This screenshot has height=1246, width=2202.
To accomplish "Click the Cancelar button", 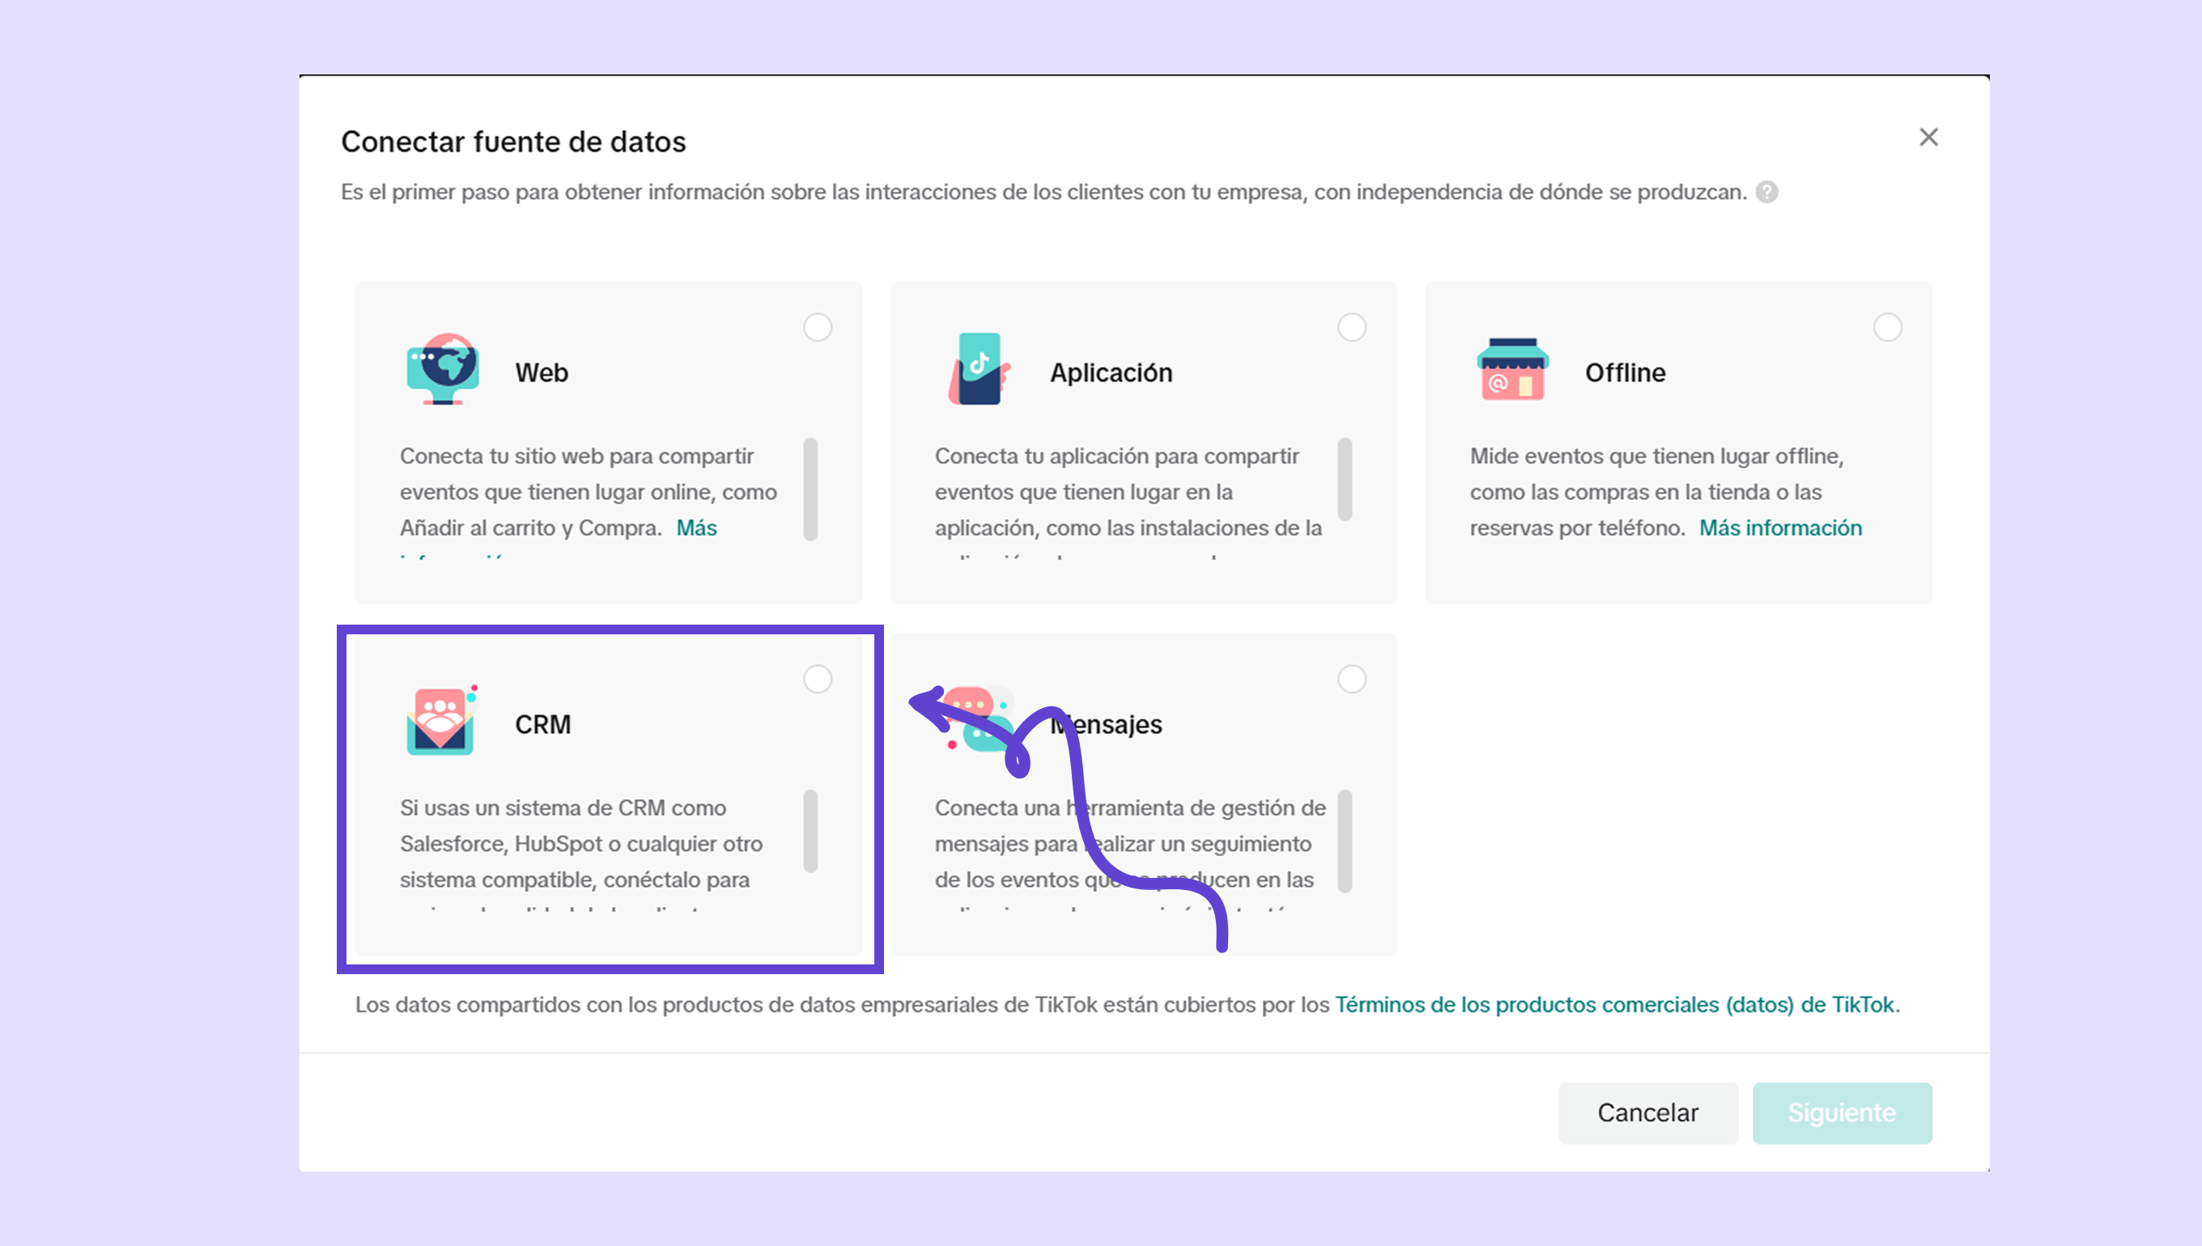I will (x=1647, y=1112).
